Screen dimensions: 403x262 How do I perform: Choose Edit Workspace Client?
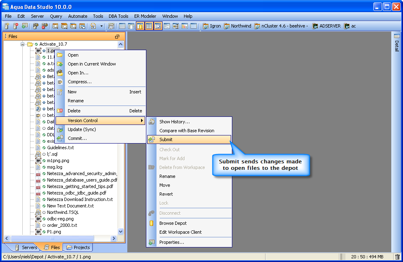coord(189,232)
